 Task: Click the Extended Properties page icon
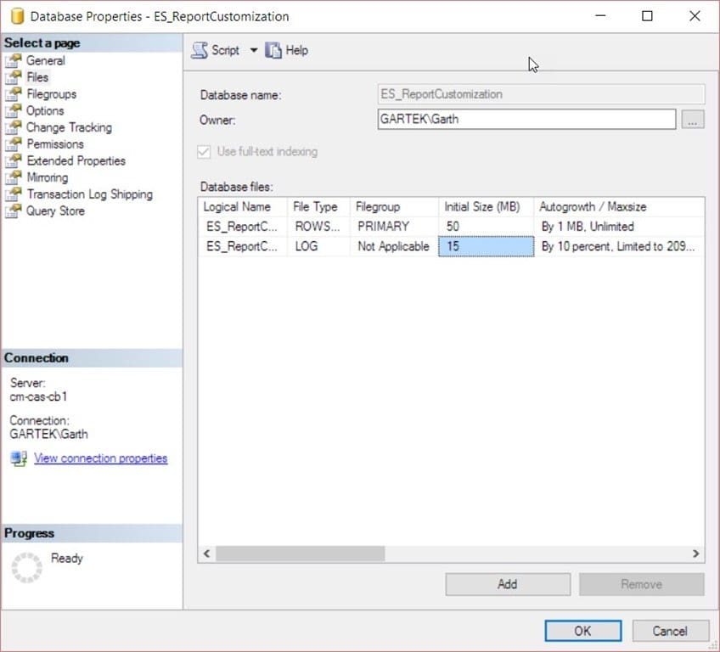[14, 160]
